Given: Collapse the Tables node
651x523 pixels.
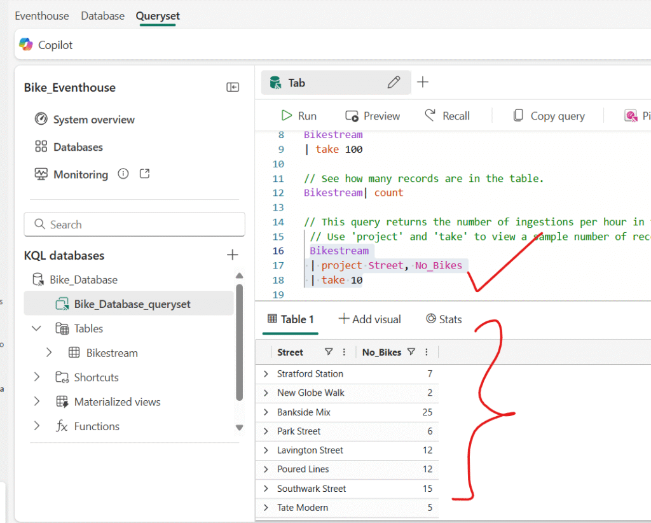Looking at the screenshot, I should pyautogui.click(x=36, y=328).
